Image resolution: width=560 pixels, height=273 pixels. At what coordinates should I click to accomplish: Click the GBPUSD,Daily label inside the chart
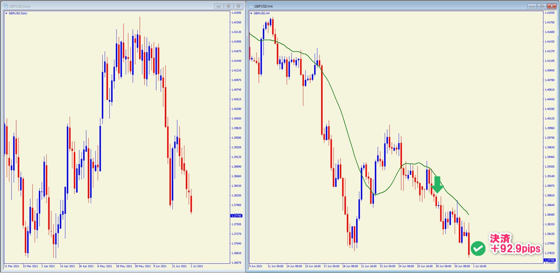tap(18, 13)
